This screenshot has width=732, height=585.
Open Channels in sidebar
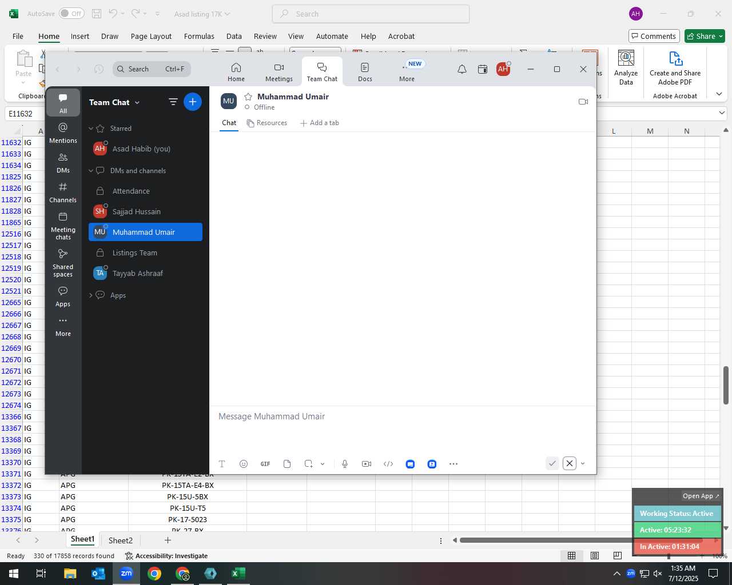(63, 193)
